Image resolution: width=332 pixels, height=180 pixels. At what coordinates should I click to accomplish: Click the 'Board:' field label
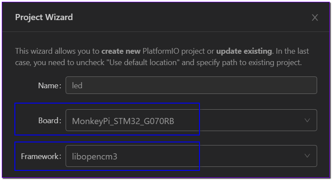click(50, 121)
